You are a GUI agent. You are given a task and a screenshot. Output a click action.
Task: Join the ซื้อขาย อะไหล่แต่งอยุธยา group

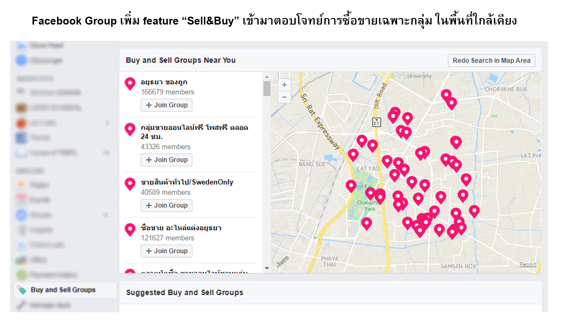pyautogui.click(x=167, y=251)
